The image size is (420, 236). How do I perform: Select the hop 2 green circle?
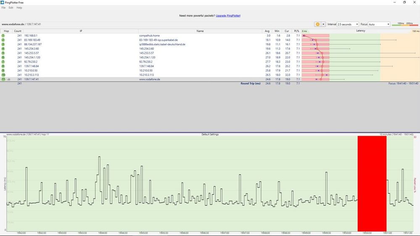[3, 40]
